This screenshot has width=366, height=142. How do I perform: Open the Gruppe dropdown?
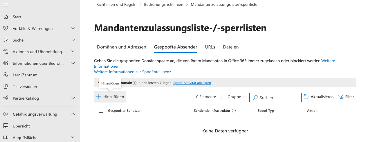point(234,97)
